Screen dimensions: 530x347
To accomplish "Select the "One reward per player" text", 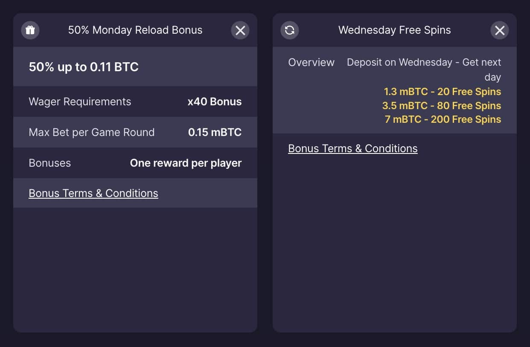I will coord(186,163).
